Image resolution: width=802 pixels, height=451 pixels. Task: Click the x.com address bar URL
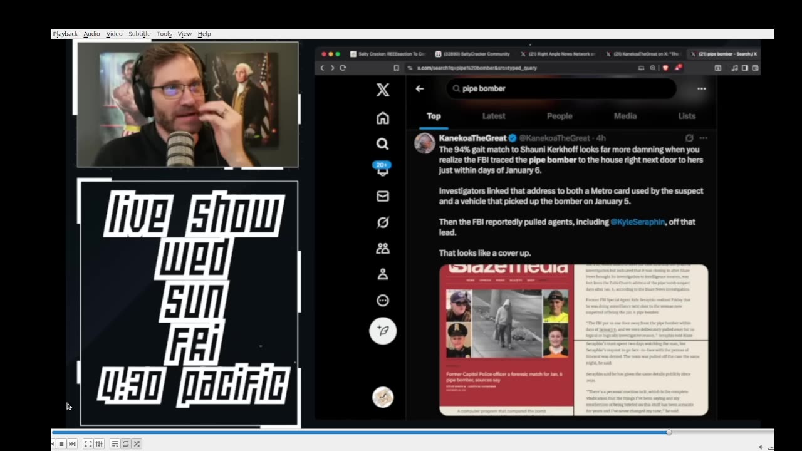pos(477,68)
